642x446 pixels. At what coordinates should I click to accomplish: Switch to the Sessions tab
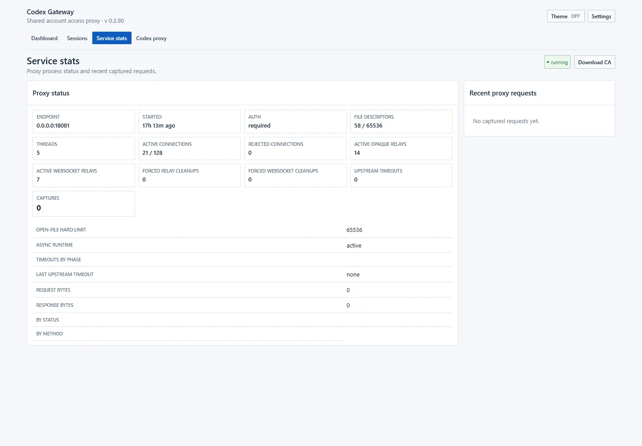point(77,38)
